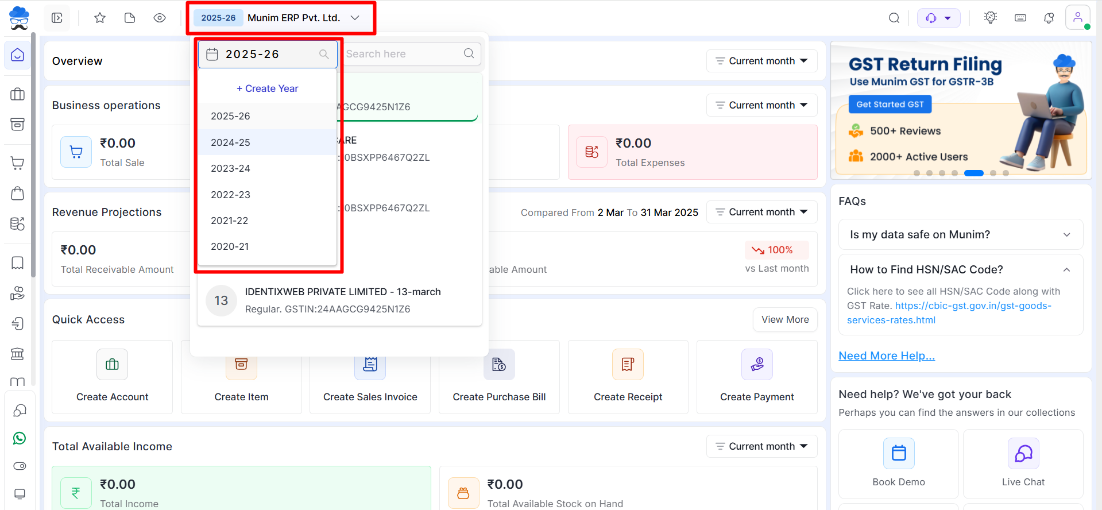This screenshot has width=1102, height=510.
Task: Open the expenses coins sidebar icon
Action: (x=18, y=223)
